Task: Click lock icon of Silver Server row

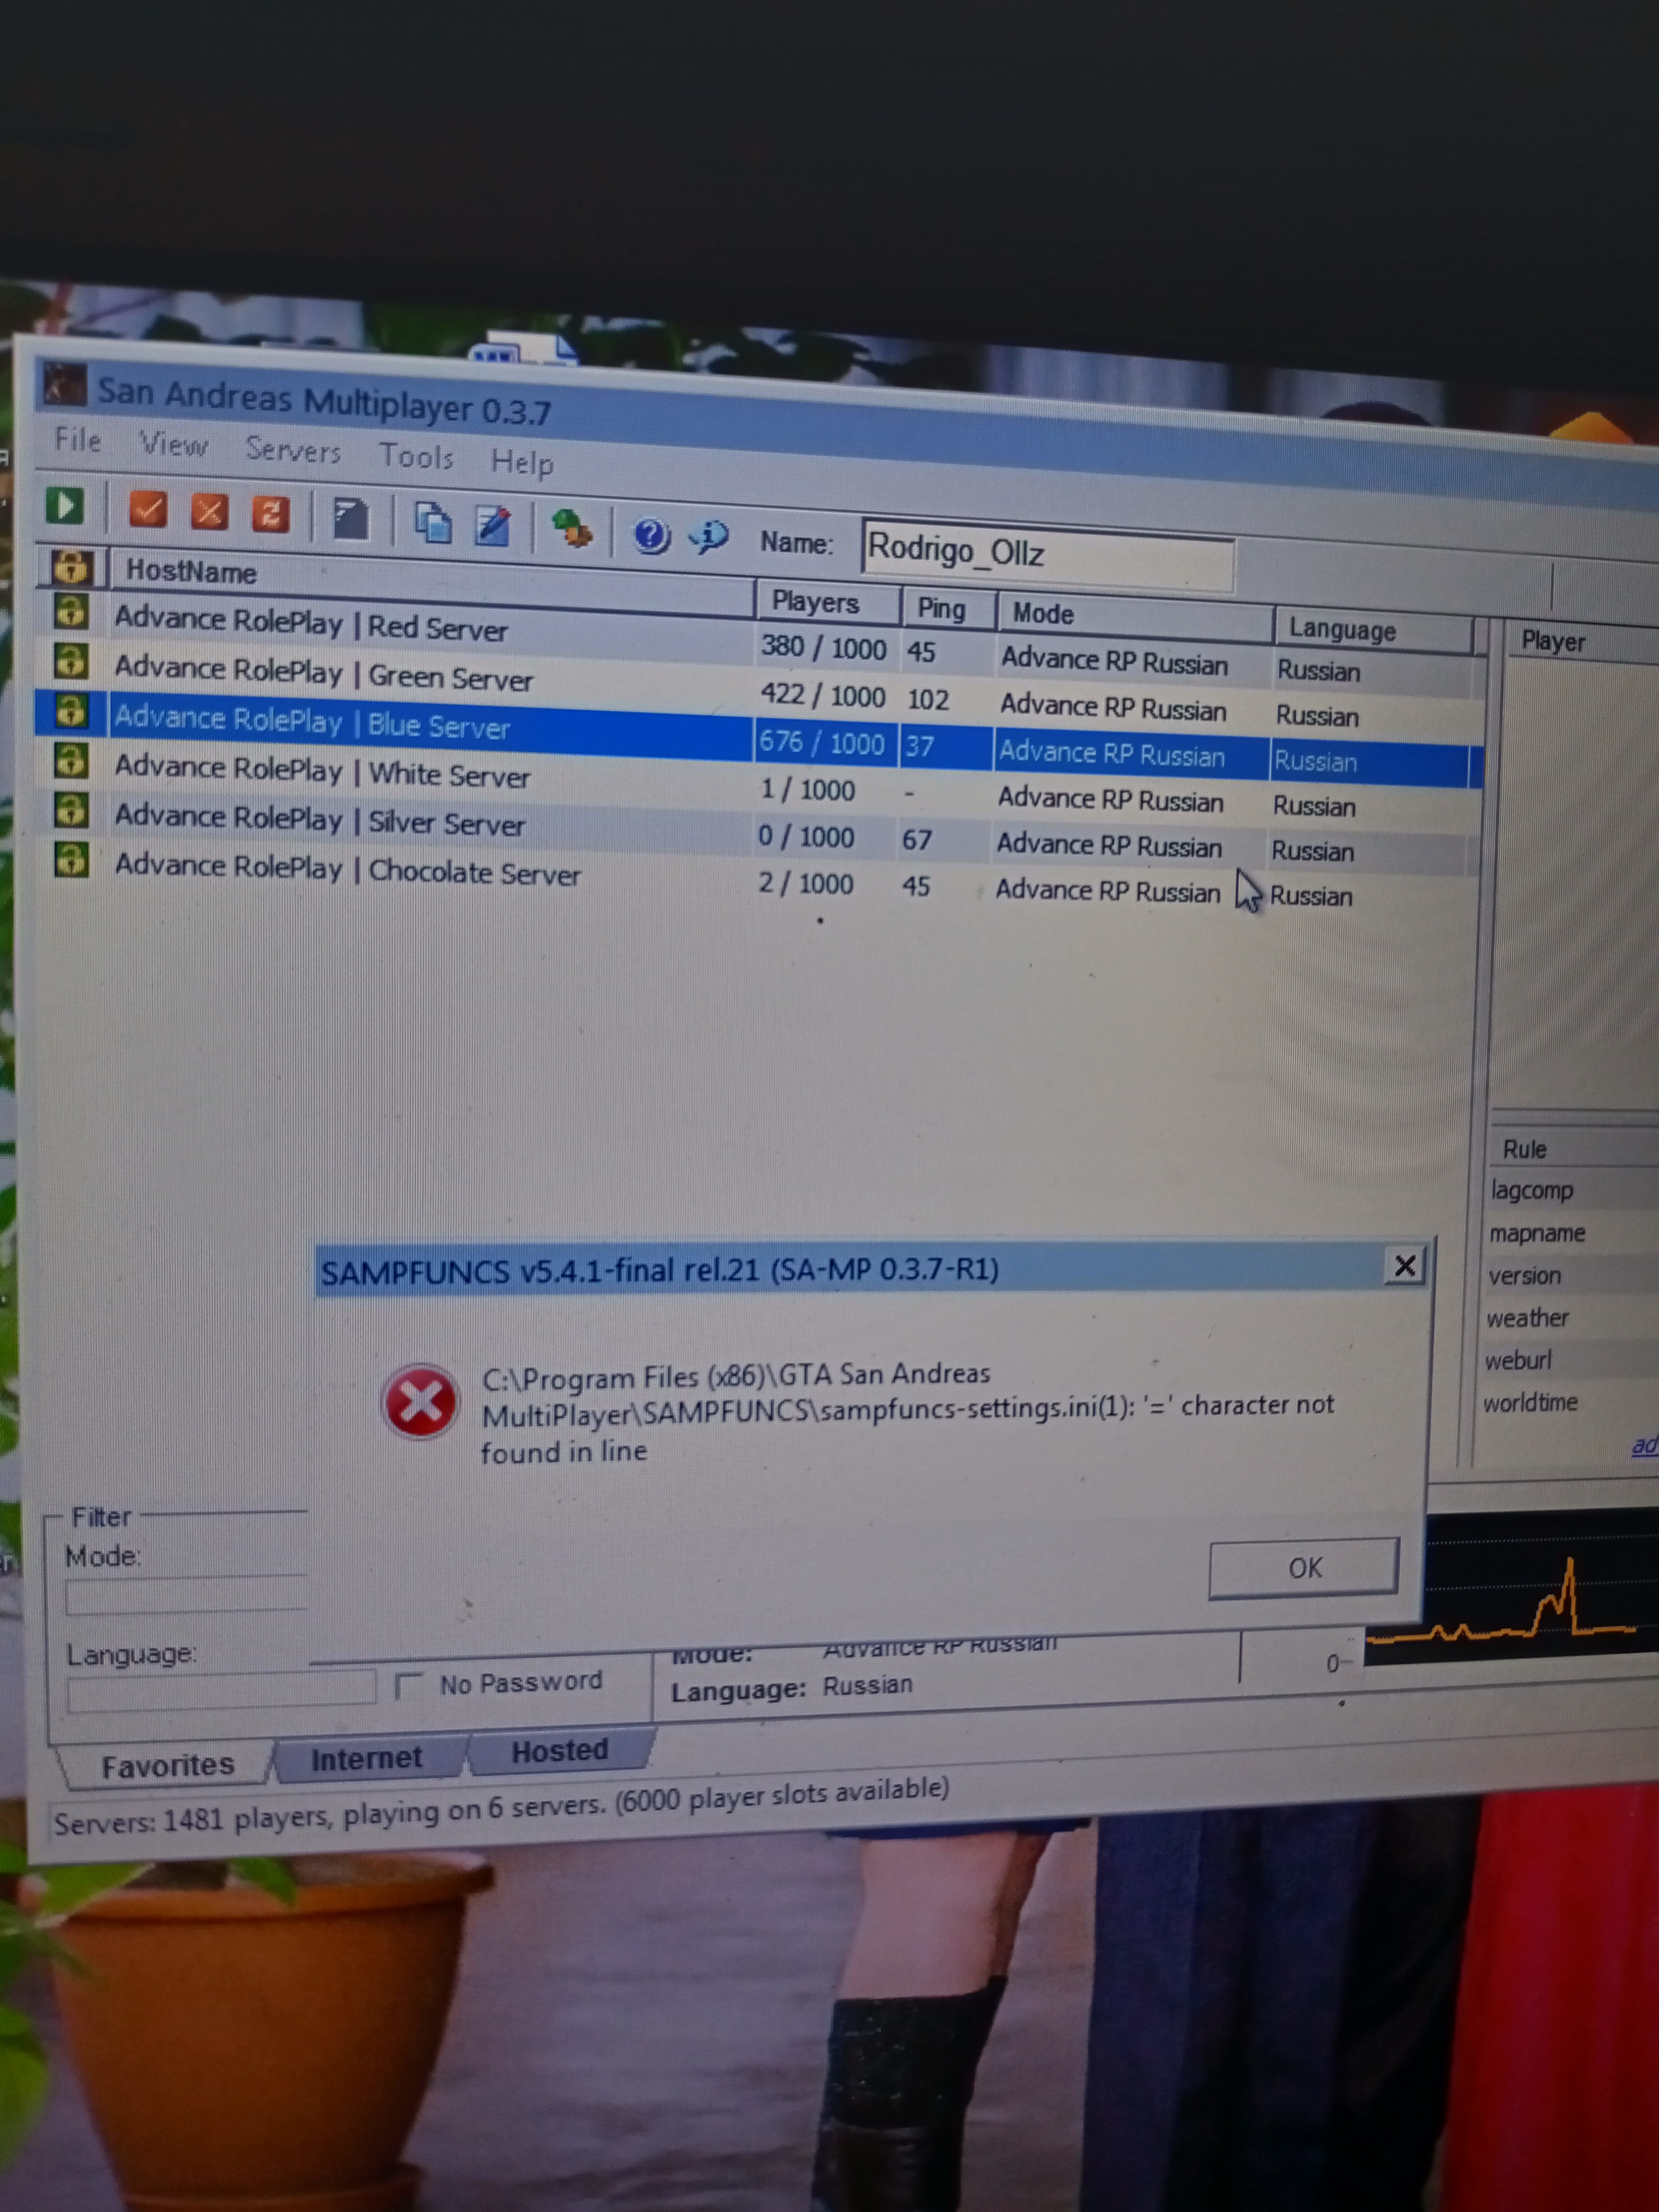Action: [71, 810]
